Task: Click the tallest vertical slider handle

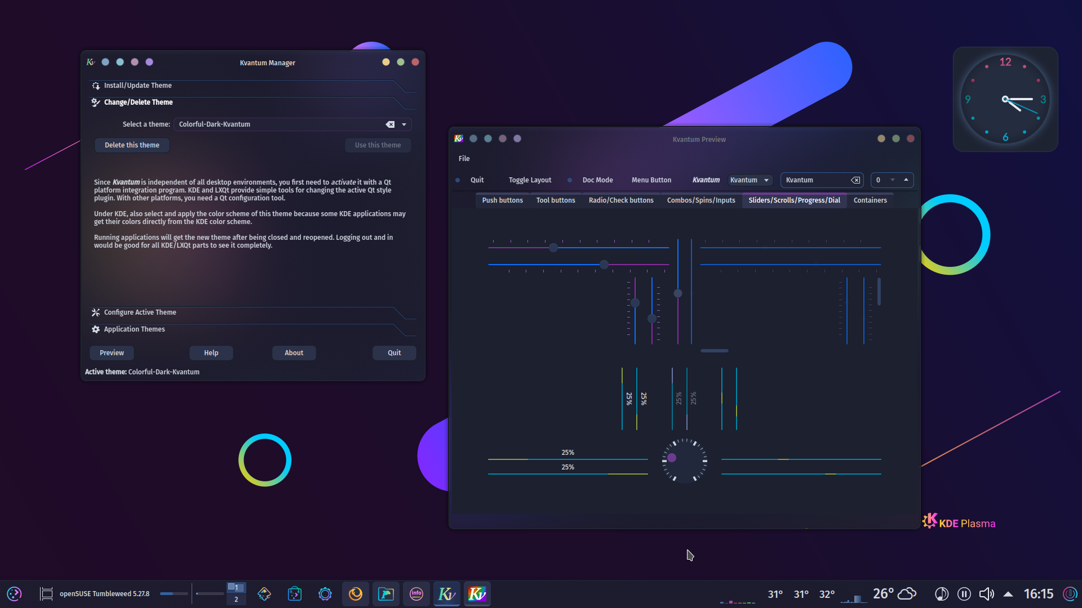Action: click(678, 293)
